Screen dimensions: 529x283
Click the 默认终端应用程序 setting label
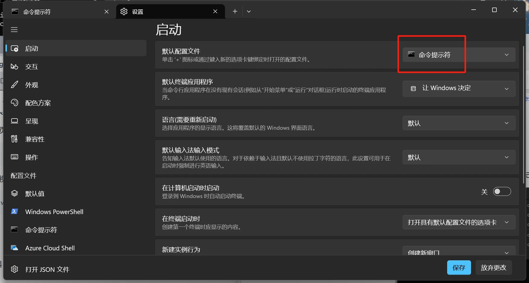187,82
